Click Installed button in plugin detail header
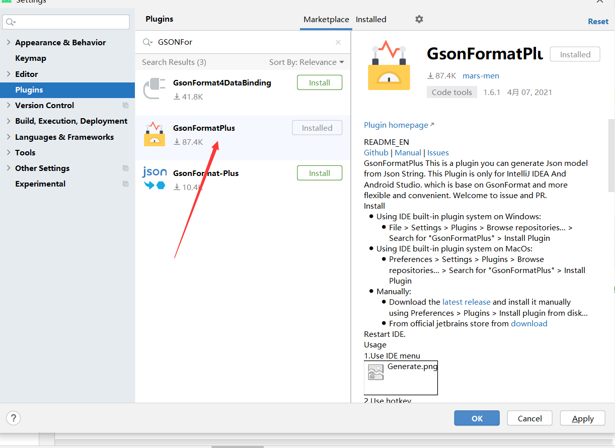 575,54
